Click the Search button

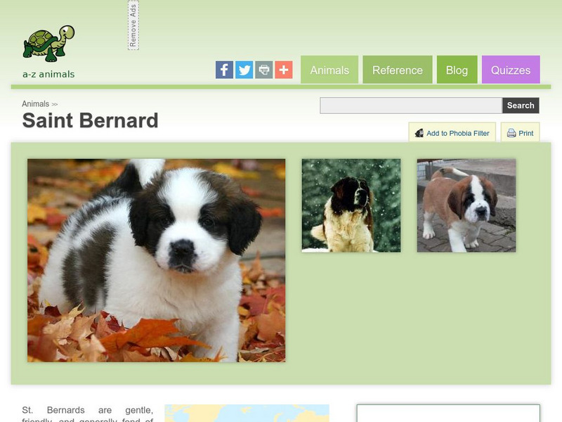tap(521, 105)
